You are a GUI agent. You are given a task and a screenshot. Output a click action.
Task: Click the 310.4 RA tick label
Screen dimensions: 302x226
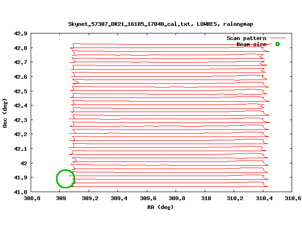[264, 198]
